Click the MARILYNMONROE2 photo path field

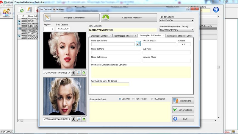(57, 119)
